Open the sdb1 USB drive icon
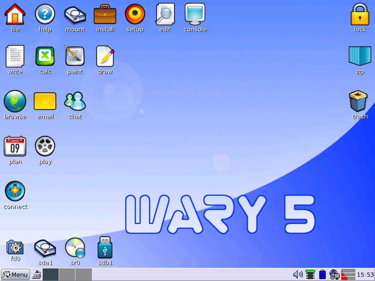Viewport: 375px width, 281px height. [x=105, y=248]
